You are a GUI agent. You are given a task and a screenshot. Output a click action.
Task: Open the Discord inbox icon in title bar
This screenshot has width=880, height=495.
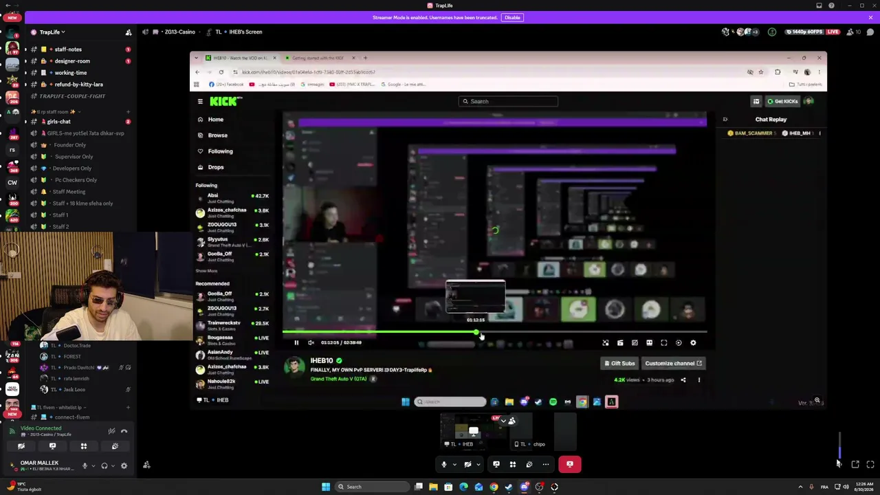[819, 5]
